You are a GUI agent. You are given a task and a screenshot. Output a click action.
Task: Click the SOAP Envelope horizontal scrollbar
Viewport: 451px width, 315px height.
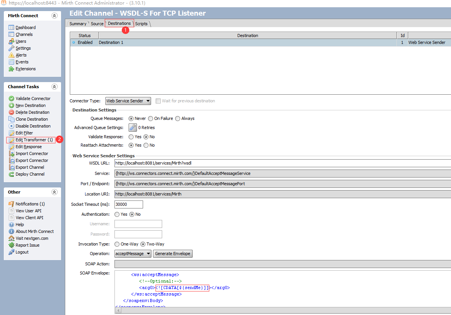tap(283, 310)
